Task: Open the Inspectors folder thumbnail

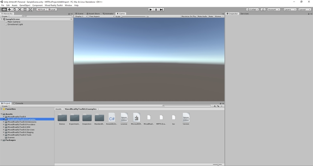Action: click(x=87, y=119)
